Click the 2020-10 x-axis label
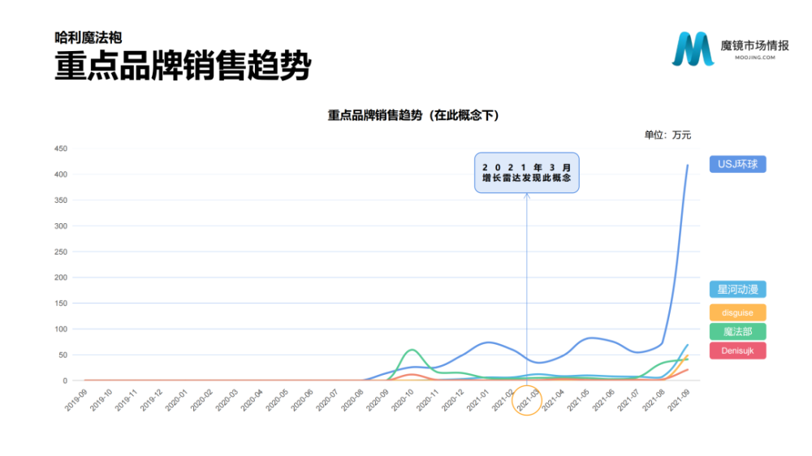Image resolution: width=812 pixels, height=456 pixels. (403, 400)
